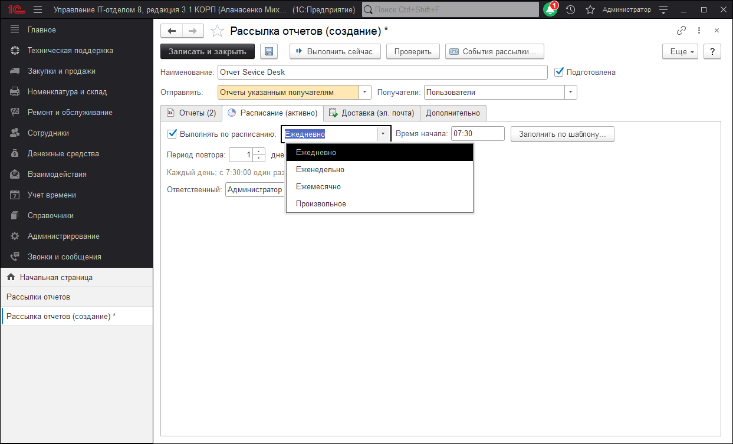Add this form to favorites star
Viewport: 733px width, 444px height.
(218, 31)
